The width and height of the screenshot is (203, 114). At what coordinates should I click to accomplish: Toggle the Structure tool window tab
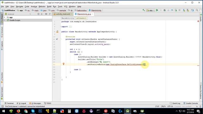coord(2,32)
